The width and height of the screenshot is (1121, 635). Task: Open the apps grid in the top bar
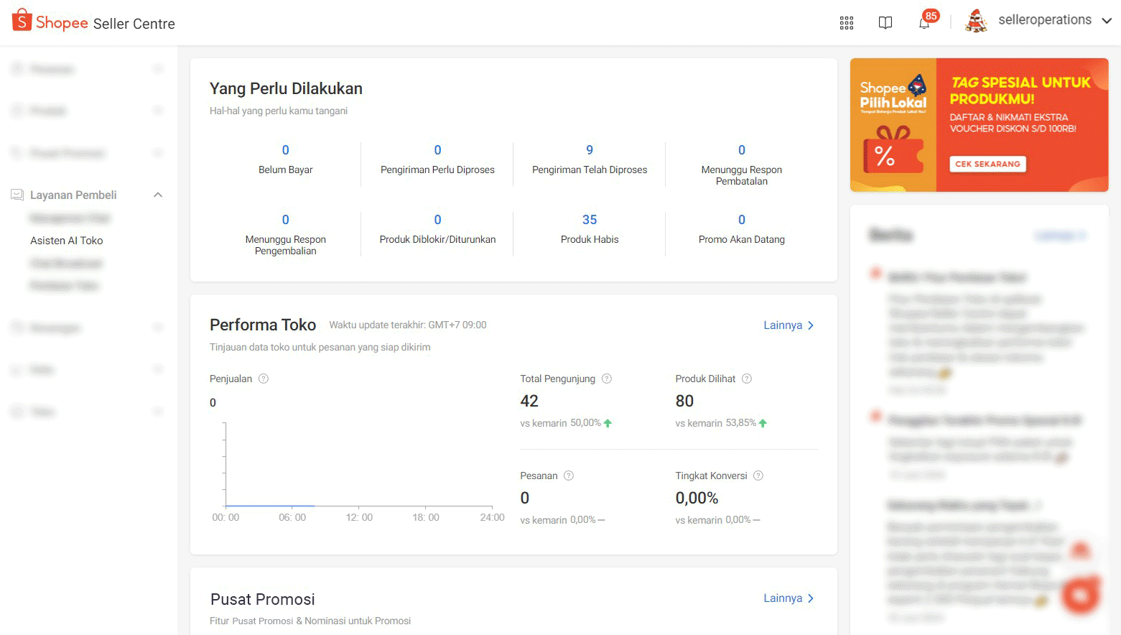[x=846, y=22]
